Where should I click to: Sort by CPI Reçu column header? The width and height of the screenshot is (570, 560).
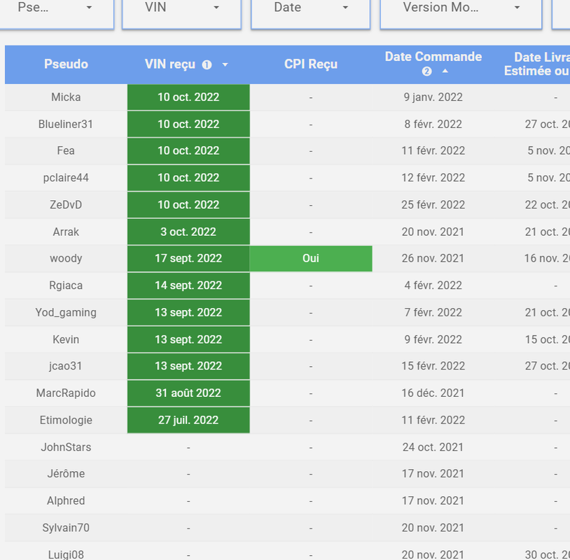click(x=311, y=64)
